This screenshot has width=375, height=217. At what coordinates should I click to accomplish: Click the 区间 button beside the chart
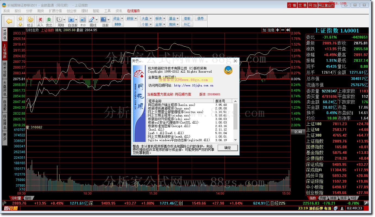(298, 132)
